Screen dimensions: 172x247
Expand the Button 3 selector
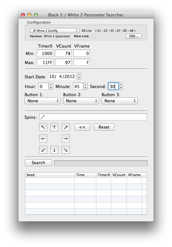(x=120, y=101)
